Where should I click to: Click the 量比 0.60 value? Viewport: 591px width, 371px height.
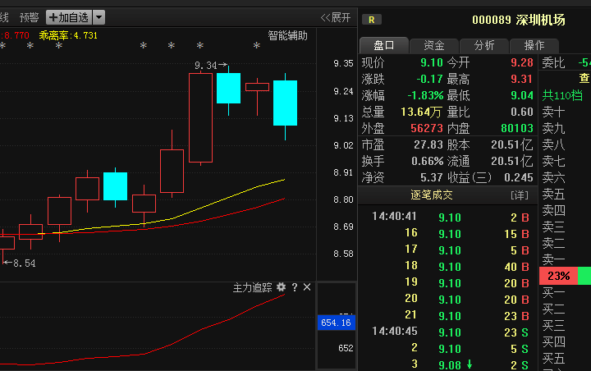(522, 112)
